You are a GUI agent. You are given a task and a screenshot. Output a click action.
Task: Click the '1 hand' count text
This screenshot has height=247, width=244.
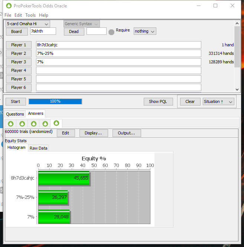tap(228, 45)
